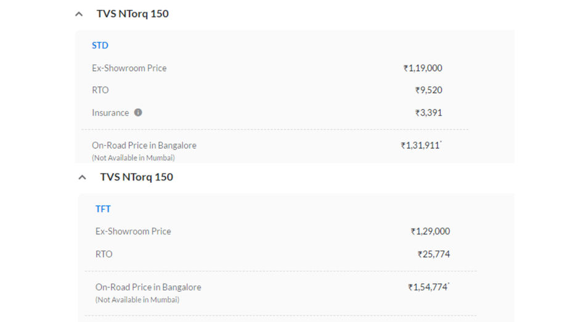Open the STD variant link

click(x=100, y=46)
